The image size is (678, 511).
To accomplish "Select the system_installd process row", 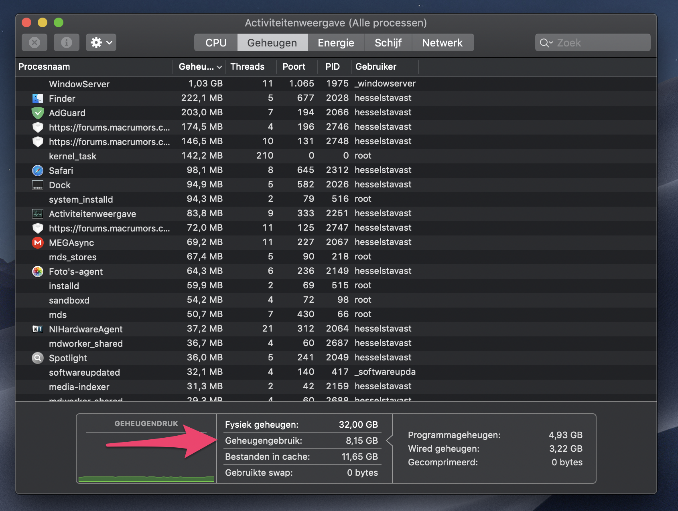I will 336,199.
